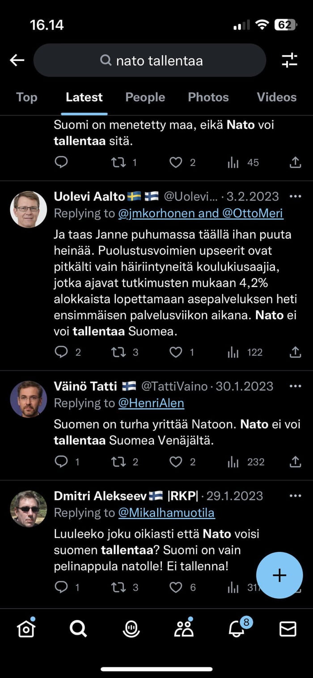The image size is (313, 678).
Task: Expand more options on Dmitri Alekseev's tweet
Action: (x=295, y=495)
